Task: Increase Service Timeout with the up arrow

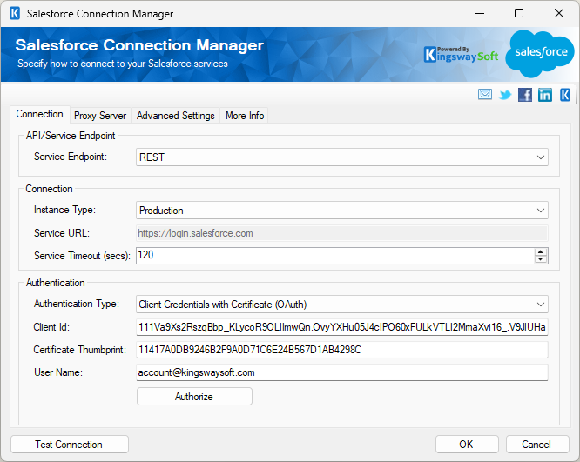Action: click(x=541, y=252)
